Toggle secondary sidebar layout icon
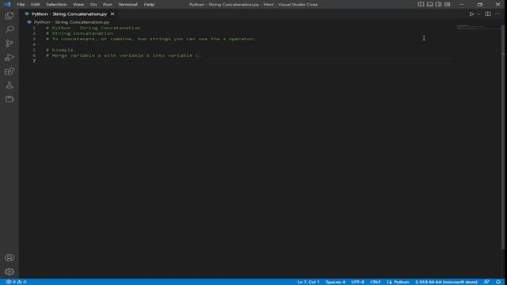The image size is (507, 285). [438, 5]
